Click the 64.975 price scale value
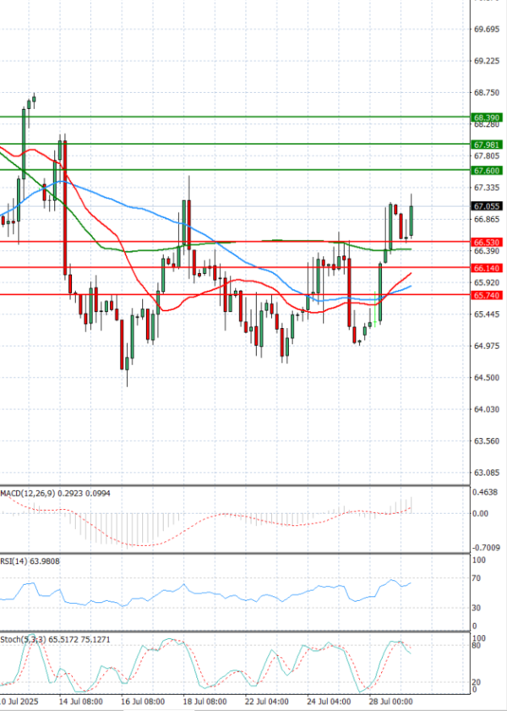Image resolution: width=507 pixels, height=711 pixels. 486,346
